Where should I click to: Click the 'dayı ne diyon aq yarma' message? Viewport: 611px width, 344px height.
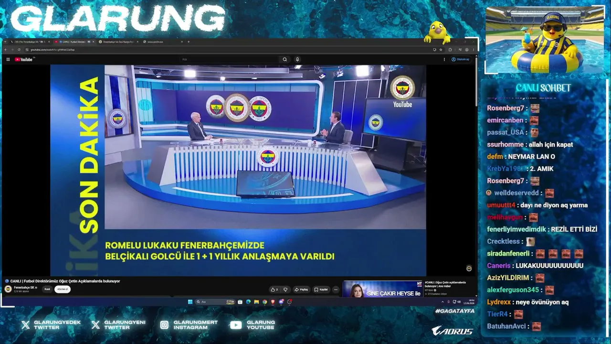(554, 205)
